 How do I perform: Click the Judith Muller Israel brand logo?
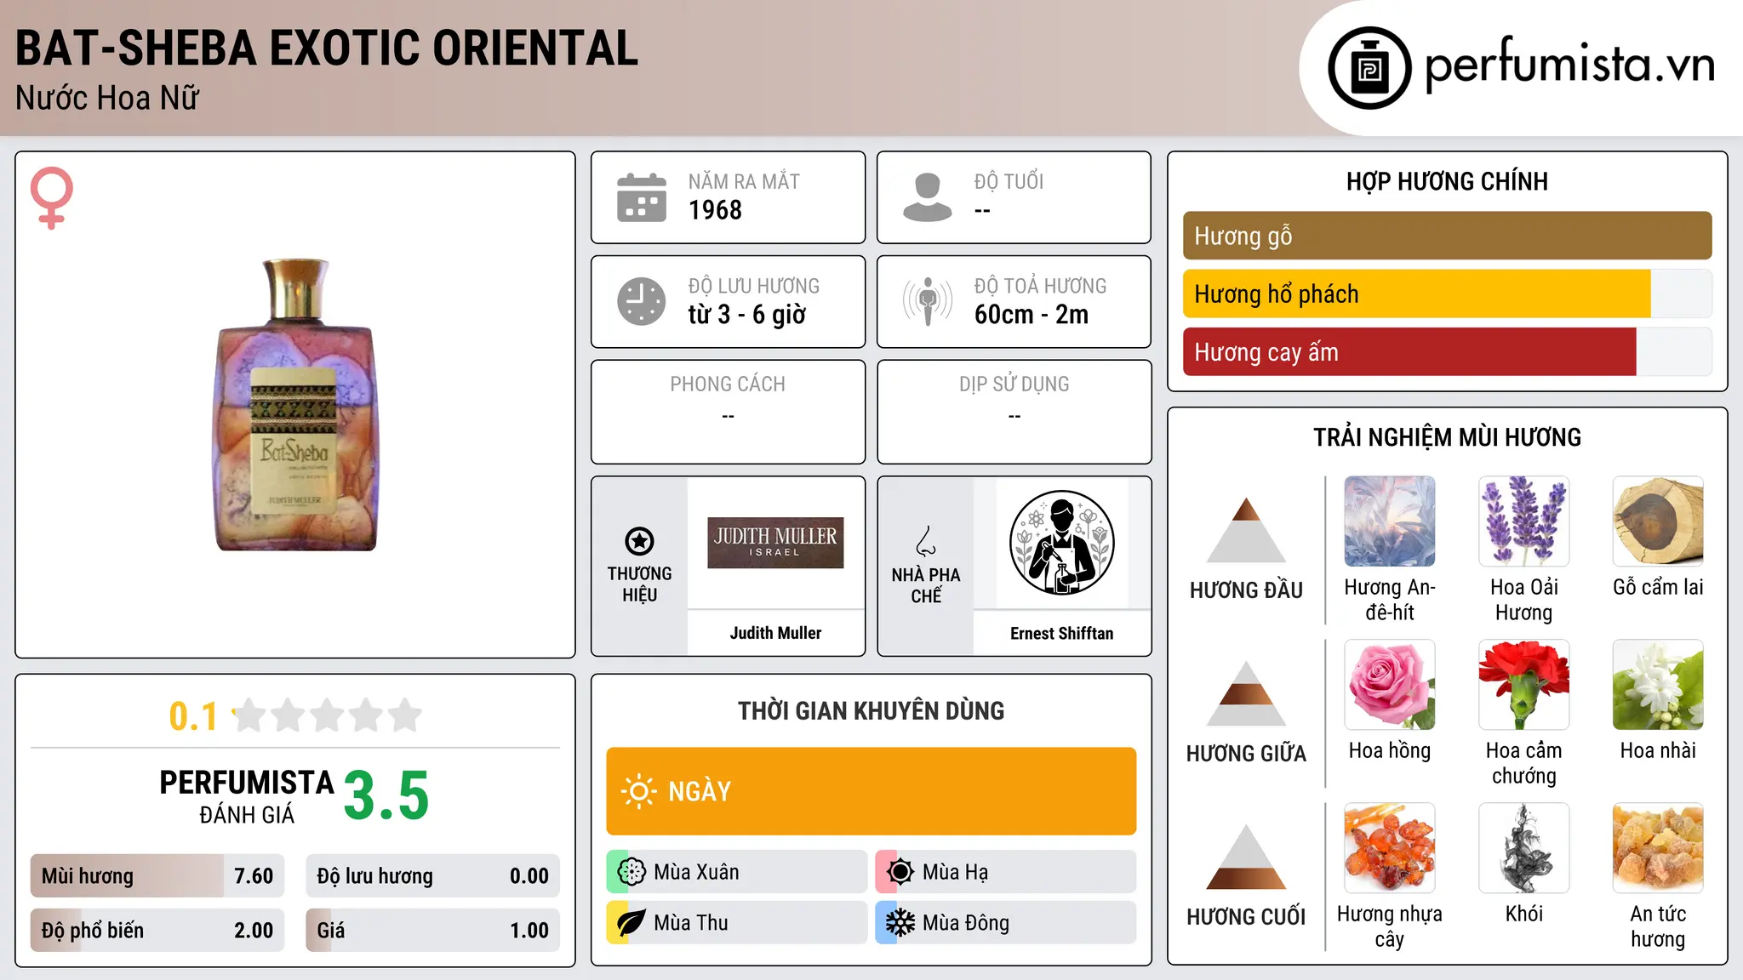775,543
